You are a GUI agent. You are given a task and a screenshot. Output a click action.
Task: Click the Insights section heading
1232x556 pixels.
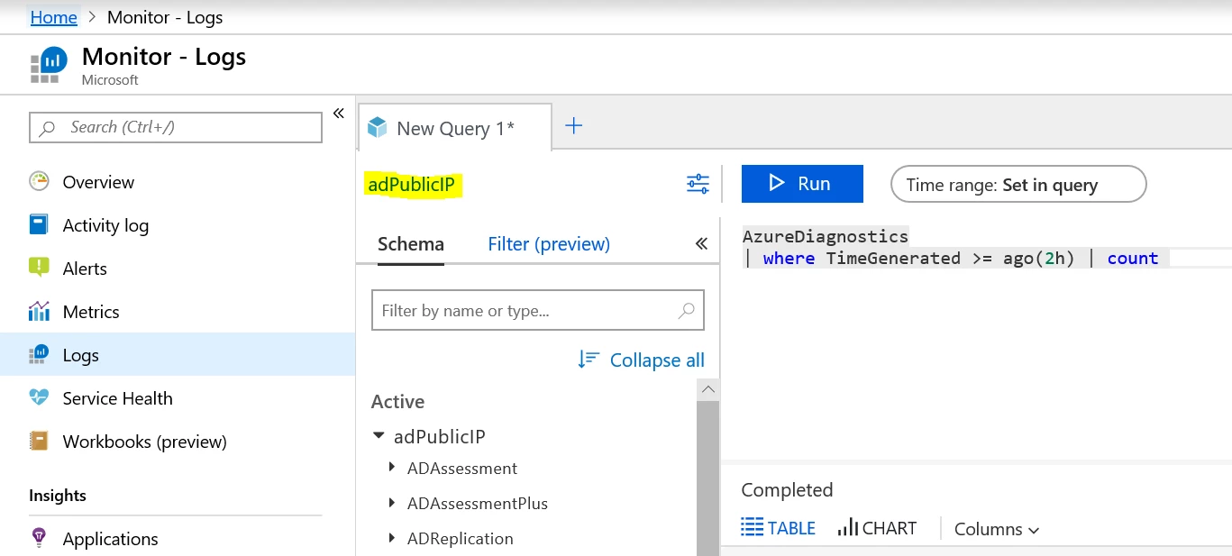(x=58, y=496)
